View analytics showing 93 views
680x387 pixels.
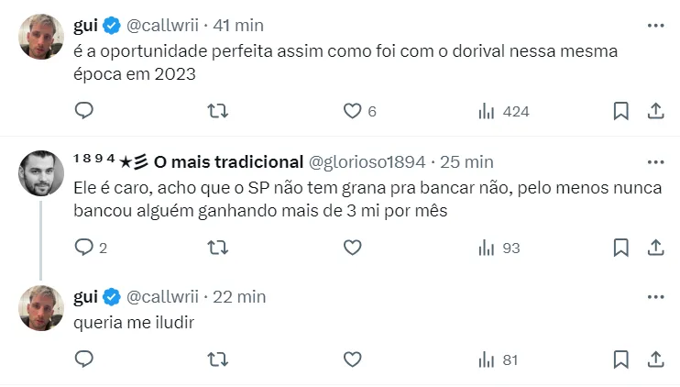coord(499,248)
